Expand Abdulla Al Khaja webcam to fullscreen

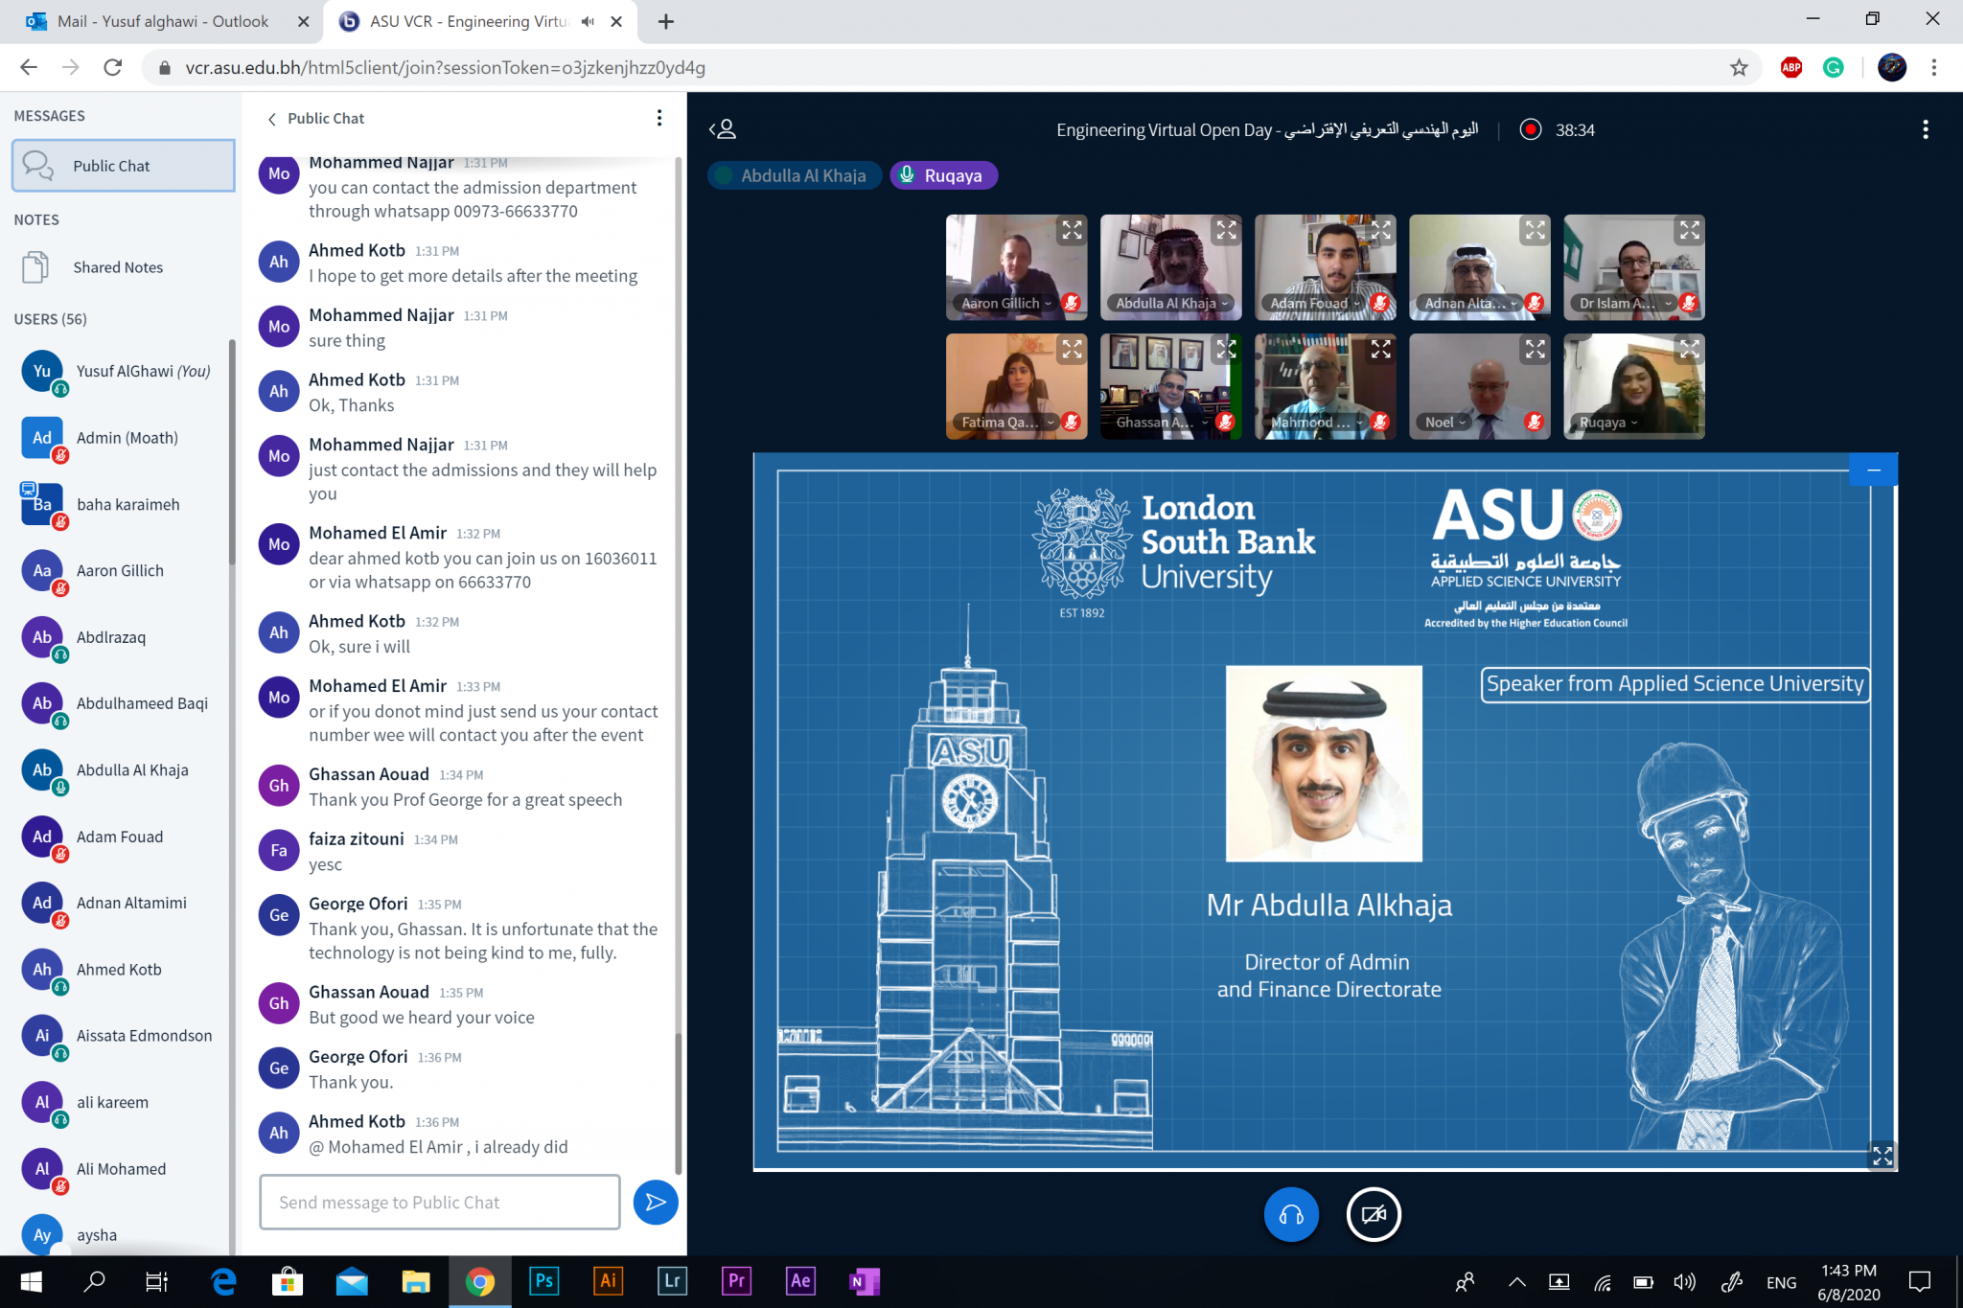click(1226, 230)
